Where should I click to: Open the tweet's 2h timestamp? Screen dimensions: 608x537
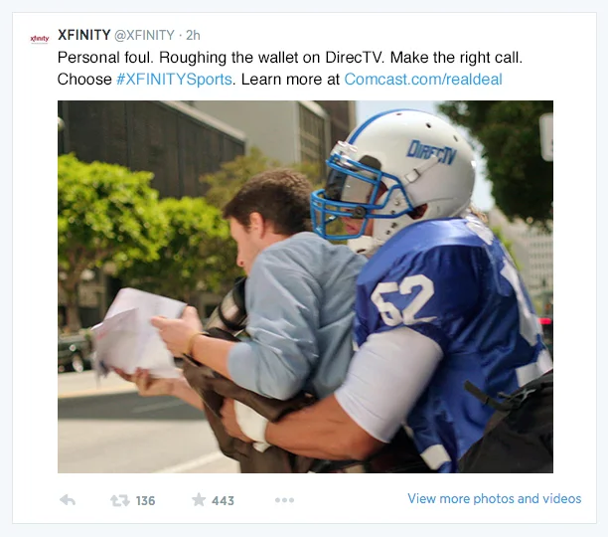click(193, 36)
